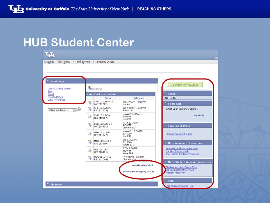Open Student Account Online Svcs link

click(181, 167)
